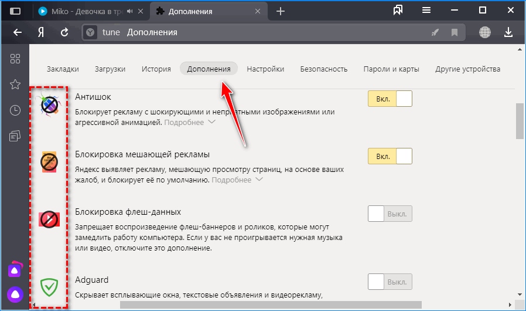Close the Дополнения browser tab
Image resolution: width=526 pixels, height=311 pixels.
(x=258, y=11)
